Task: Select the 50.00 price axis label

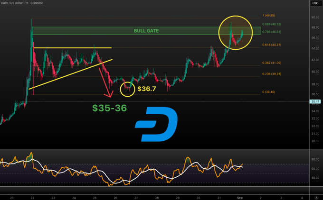Action: pos(315,17)
